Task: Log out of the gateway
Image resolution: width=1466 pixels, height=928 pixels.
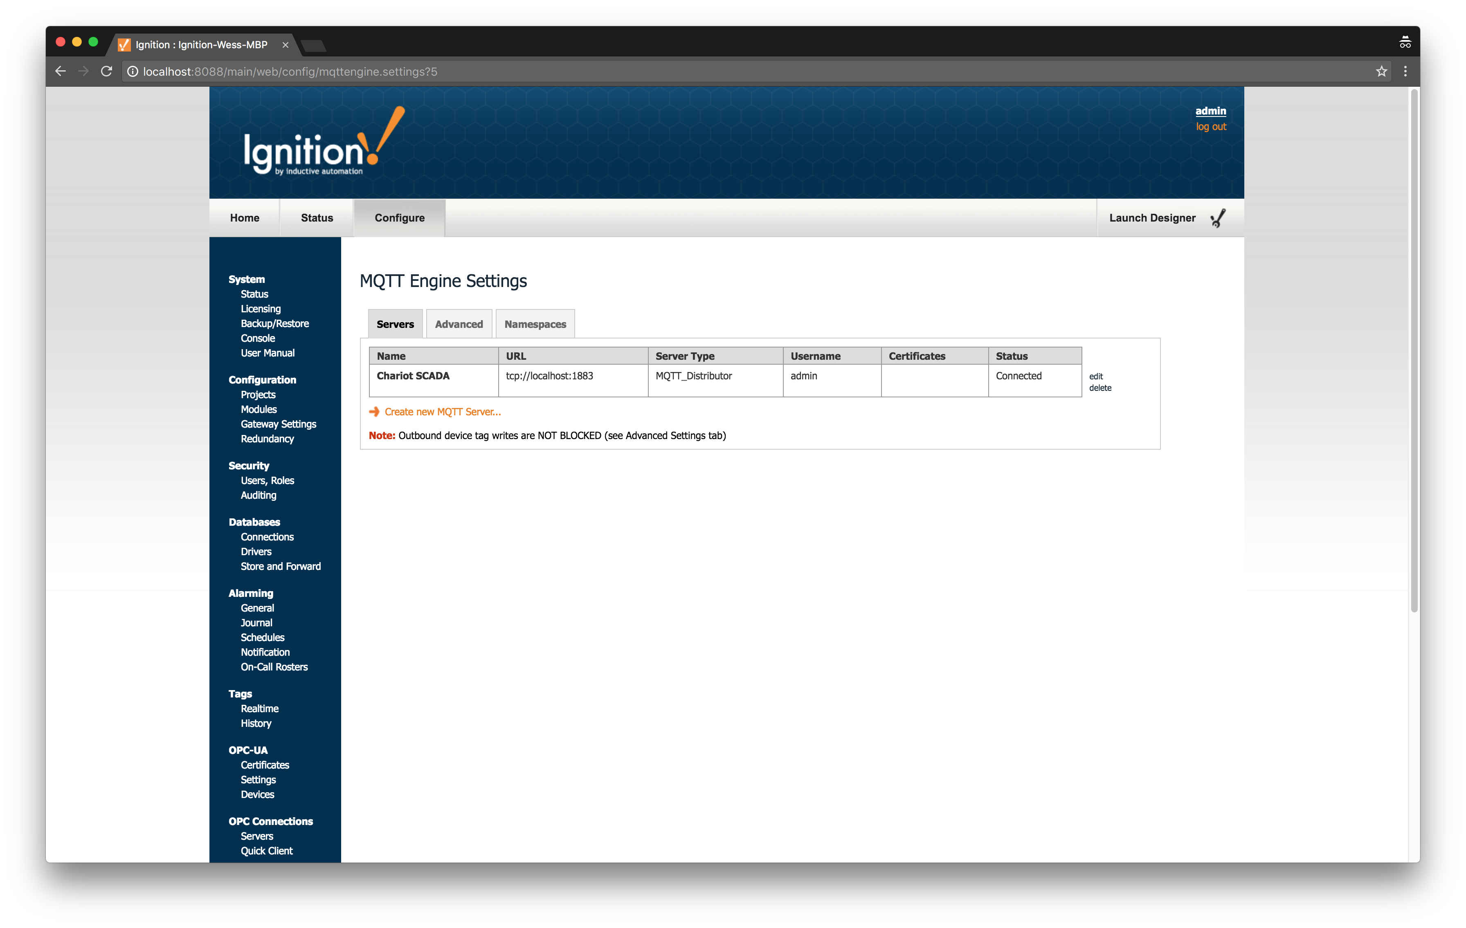Action: 1211,127
